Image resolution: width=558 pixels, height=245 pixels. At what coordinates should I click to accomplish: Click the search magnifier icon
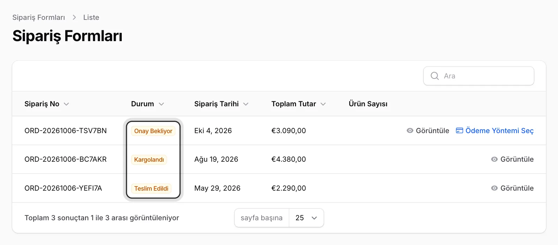(435, 76)
